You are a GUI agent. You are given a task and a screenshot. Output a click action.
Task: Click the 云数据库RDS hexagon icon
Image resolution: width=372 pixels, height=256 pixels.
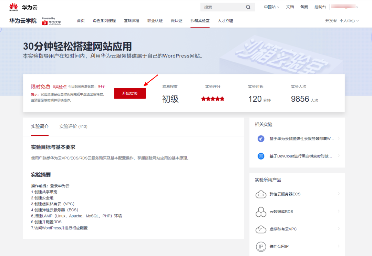click(261, 212)
